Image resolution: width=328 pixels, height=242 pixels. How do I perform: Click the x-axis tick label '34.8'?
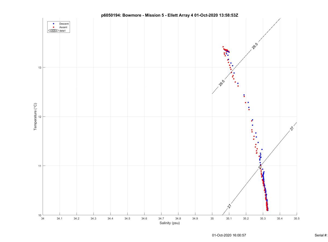coord(178,218)
